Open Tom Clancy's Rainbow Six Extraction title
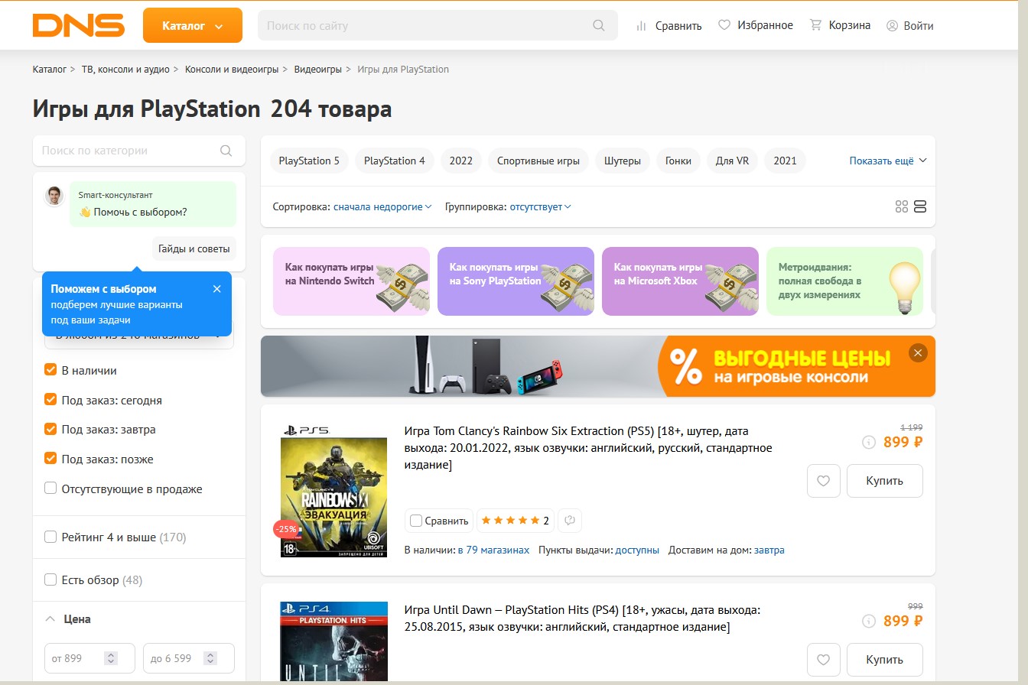 (588, 447)
